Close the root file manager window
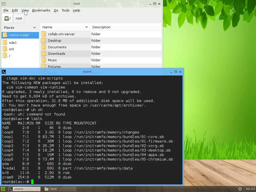The image size is (256, 192). pos(159,4)
